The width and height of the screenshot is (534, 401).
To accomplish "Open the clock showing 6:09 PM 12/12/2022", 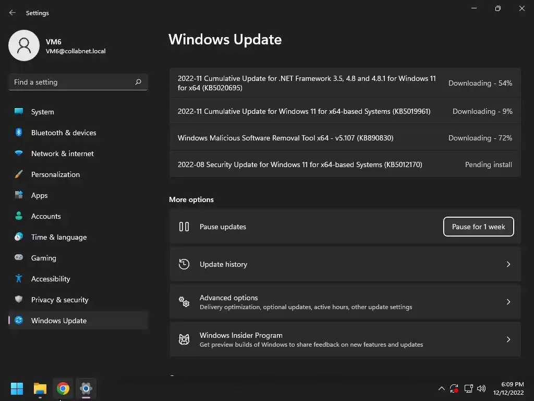I will pyautogui.click(x=508, y=388).
